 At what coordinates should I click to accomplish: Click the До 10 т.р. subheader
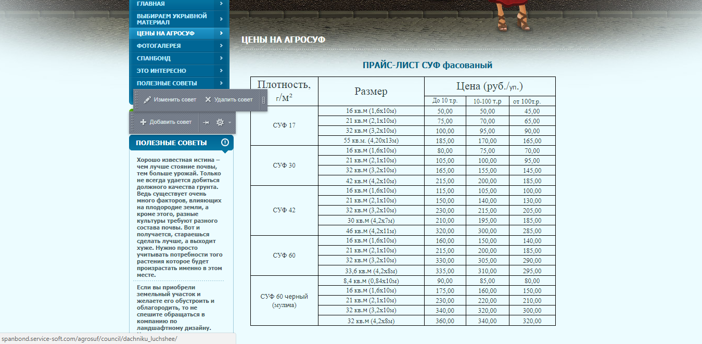pos(445,101)
